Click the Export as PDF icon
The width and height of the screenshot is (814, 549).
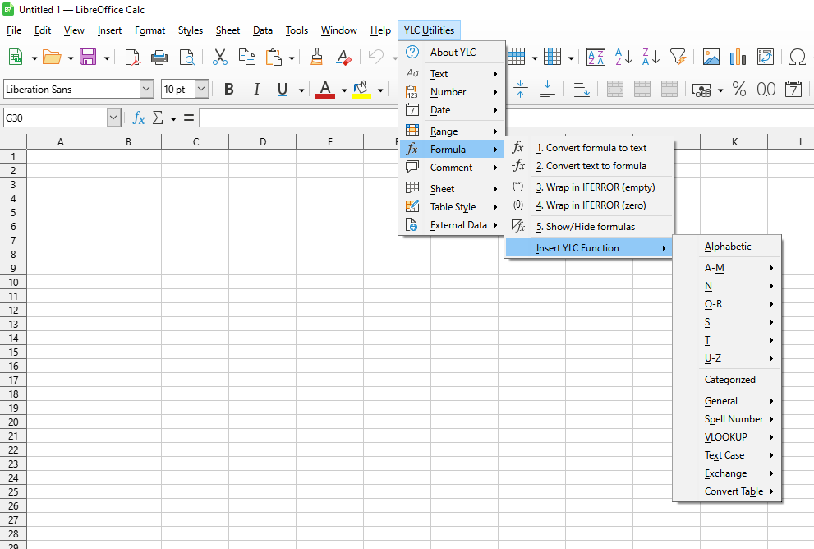tap(132, 57)
